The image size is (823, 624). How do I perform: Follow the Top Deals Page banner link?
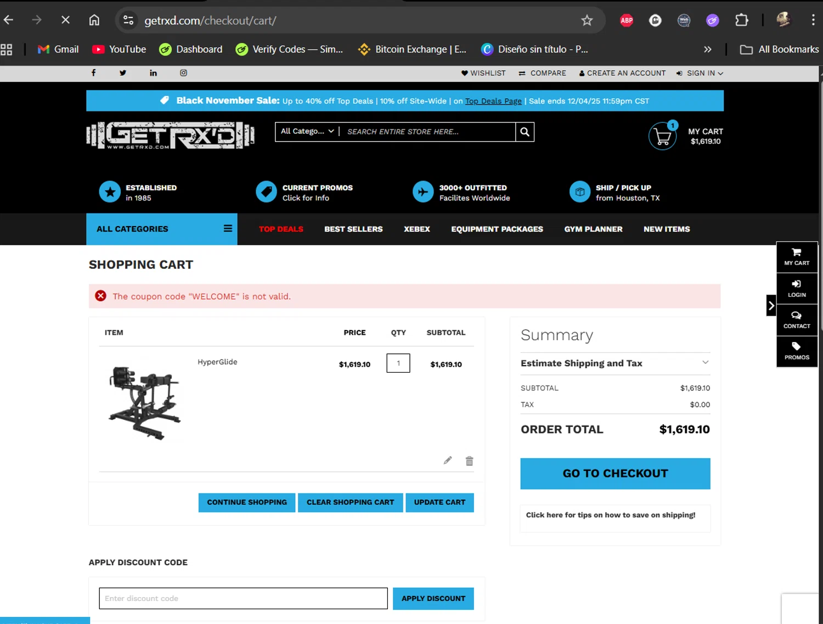pyautogui.click(x=493, y=101)
